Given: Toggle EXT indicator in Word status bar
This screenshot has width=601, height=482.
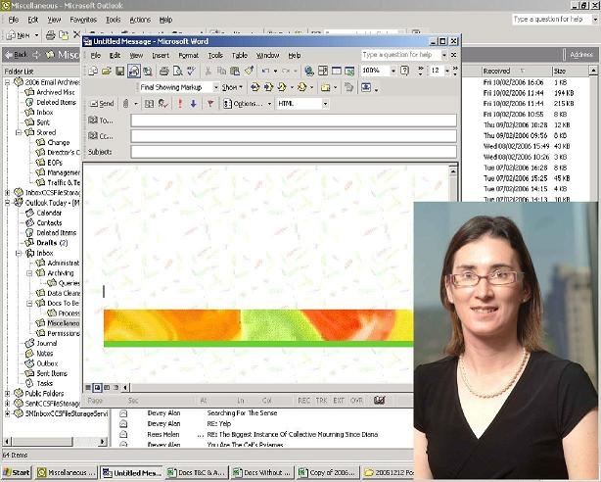Looking at the screenshot, I should 339,401.
